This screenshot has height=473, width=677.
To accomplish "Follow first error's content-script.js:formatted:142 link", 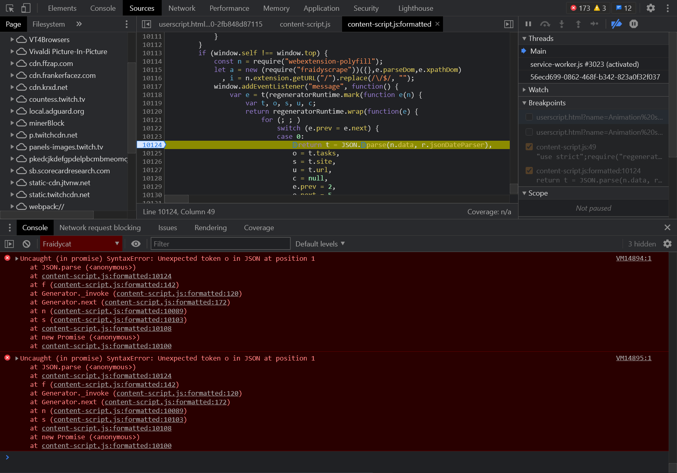I will tap(114, 285).
